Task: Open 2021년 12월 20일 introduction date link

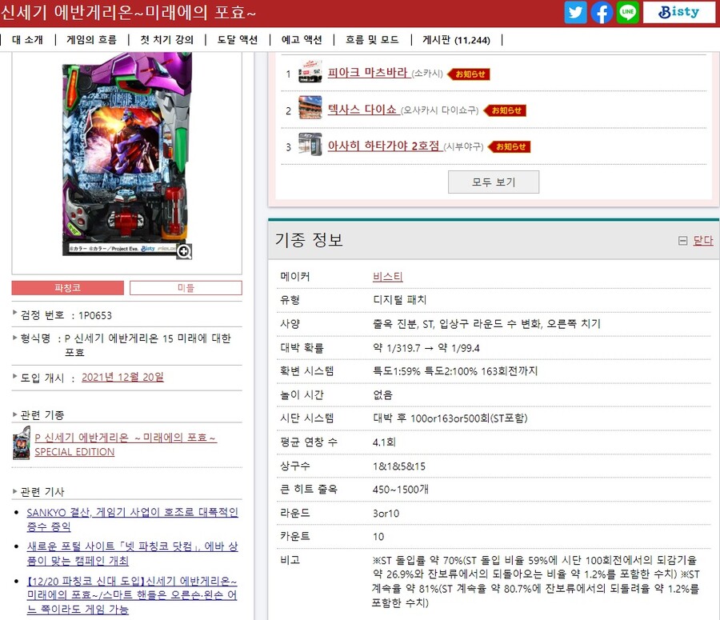Action: coord(122,377)
